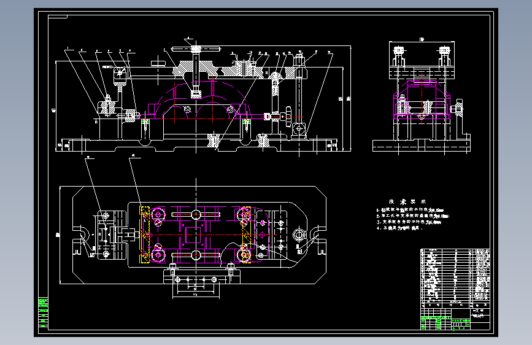Click the green revision strip at lower-left border
Viewport: 532px width, 345px height.
[43, 312]
